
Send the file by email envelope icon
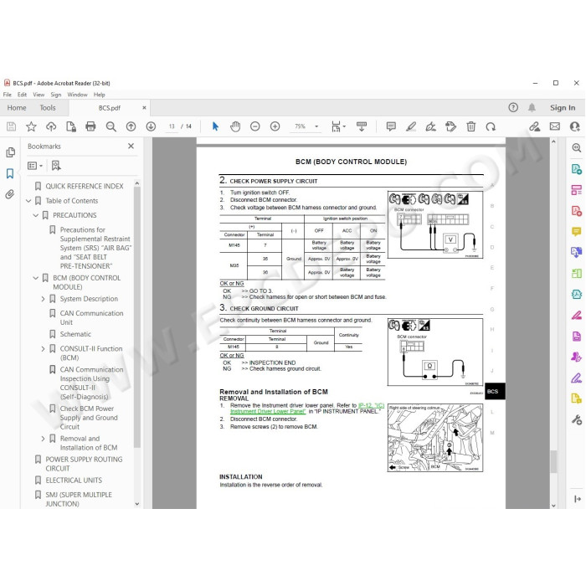coord(554,126)
